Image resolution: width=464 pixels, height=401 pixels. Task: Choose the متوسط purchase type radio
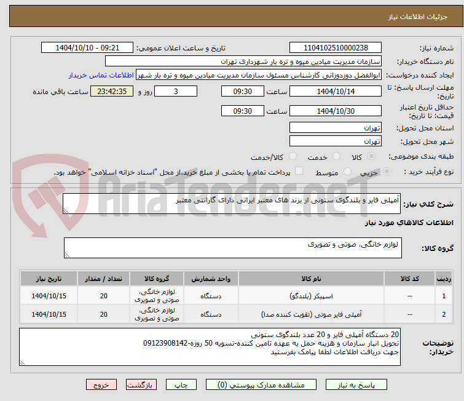coord(347,172)
